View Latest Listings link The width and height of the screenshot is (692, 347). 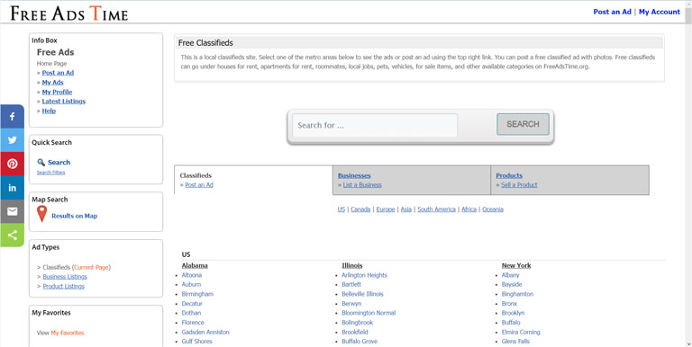[x=64, y=102]
